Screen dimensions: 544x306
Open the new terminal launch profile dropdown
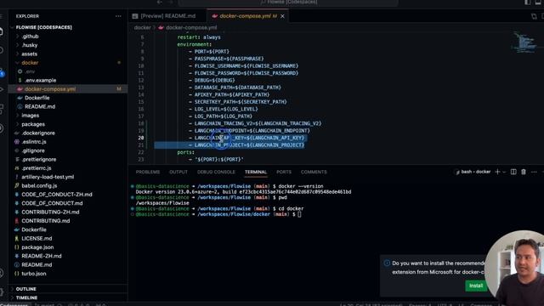(504, 172)
